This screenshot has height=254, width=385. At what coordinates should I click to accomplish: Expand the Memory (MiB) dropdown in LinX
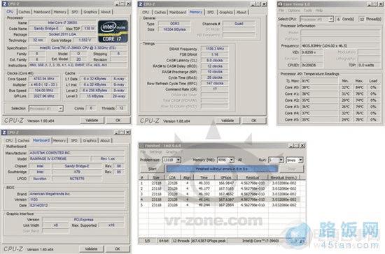(x=232, y=160)
